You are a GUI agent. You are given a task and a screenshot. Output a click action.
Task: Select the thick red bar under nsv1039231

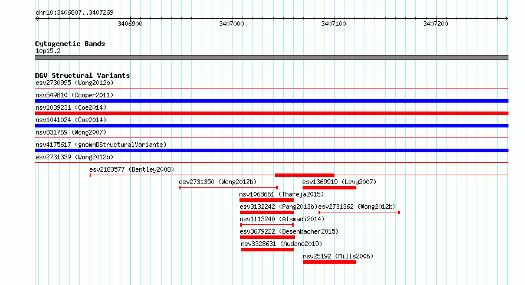271,113
